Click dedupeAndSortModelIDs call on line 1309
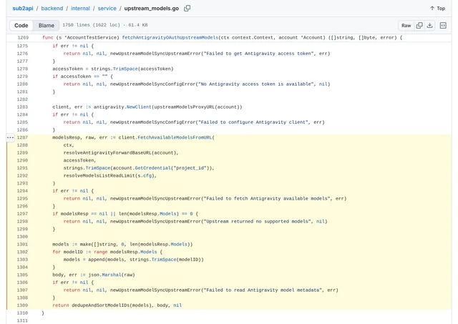 click(100, 305)
